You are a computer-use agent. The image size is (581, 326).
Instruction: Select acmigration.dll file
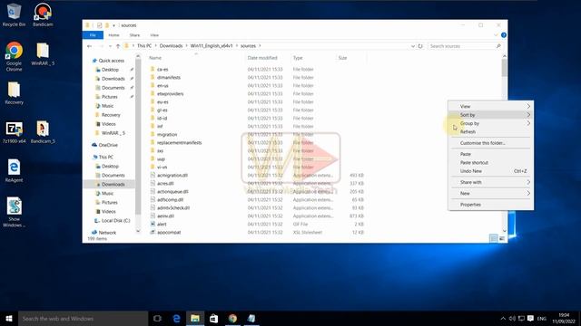pos(172,175)
